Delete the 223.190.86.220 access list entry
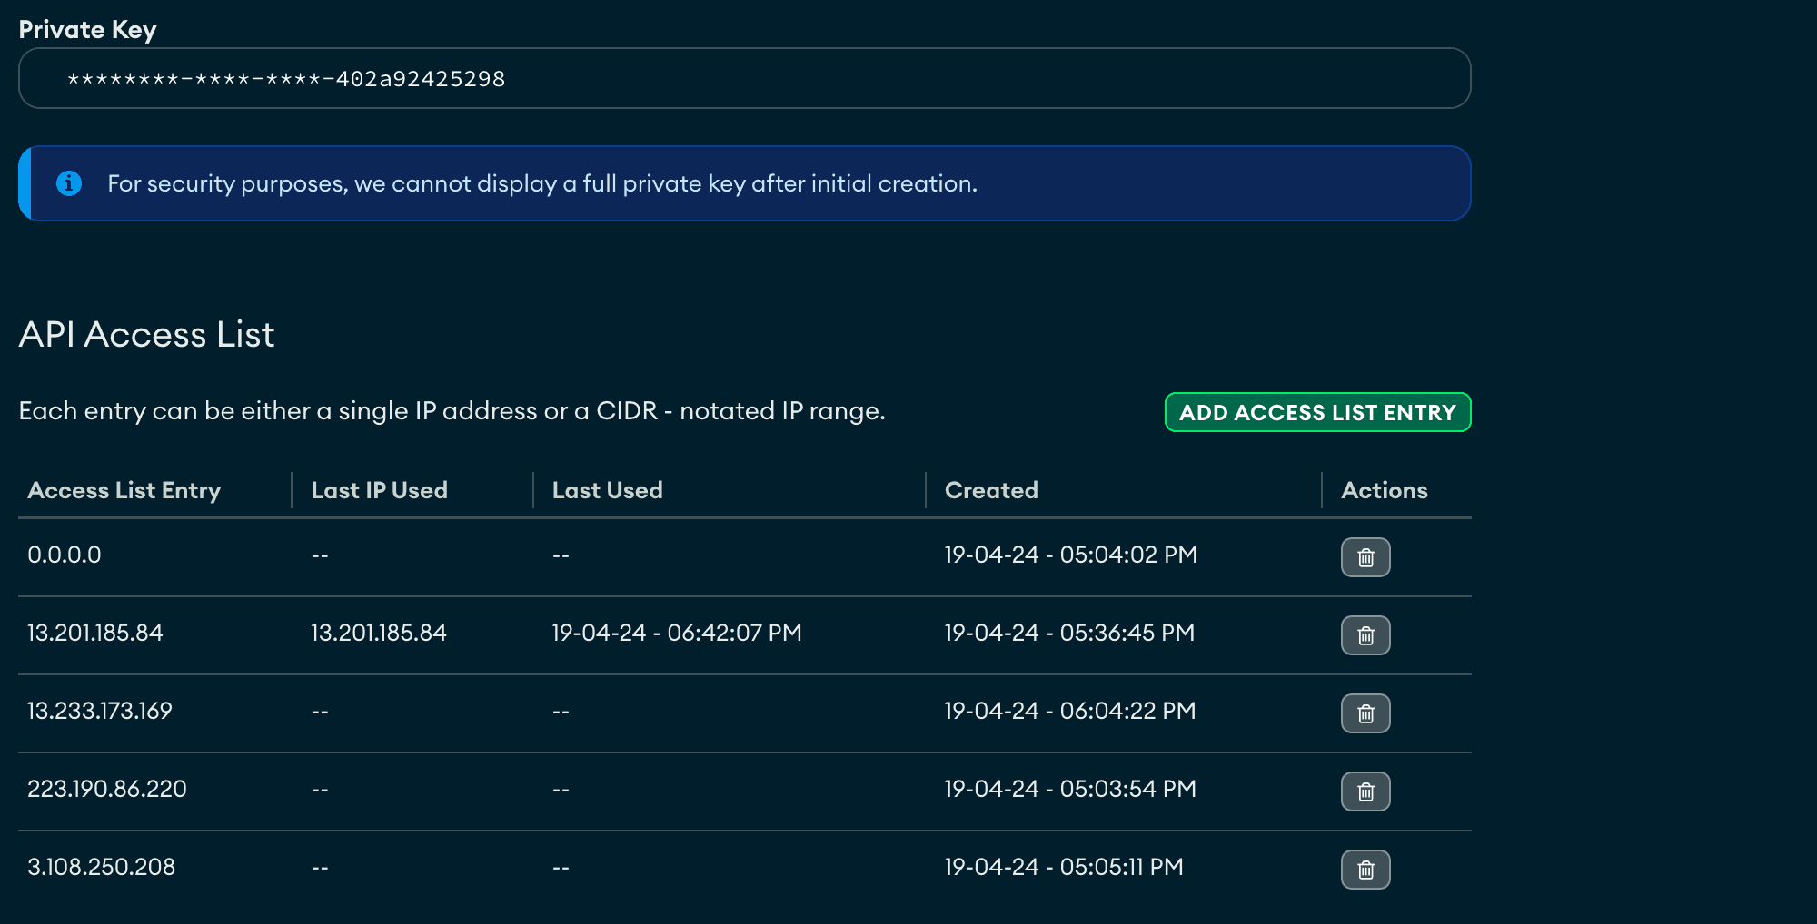The width and height of the screenshot is (1817, 924). [x=1365, y=791]
